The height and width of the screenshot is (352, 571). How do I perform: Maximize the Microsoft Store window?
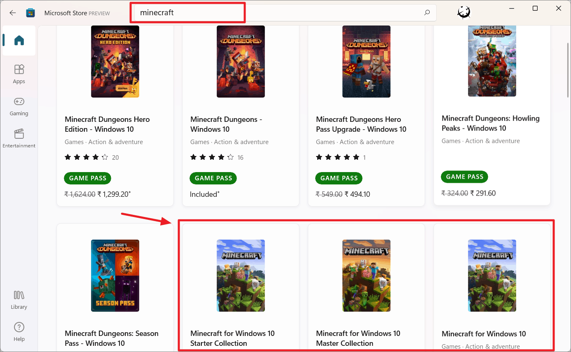click(535, 9)
